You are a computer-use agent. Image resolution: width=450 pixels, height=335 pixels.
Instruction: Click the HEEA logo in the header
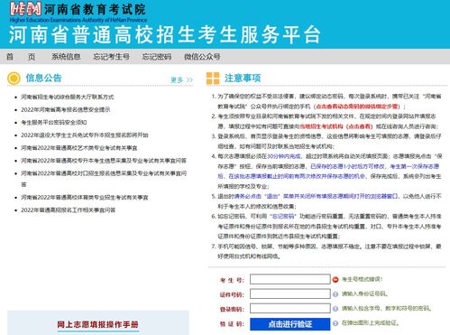tap(25, 9)
